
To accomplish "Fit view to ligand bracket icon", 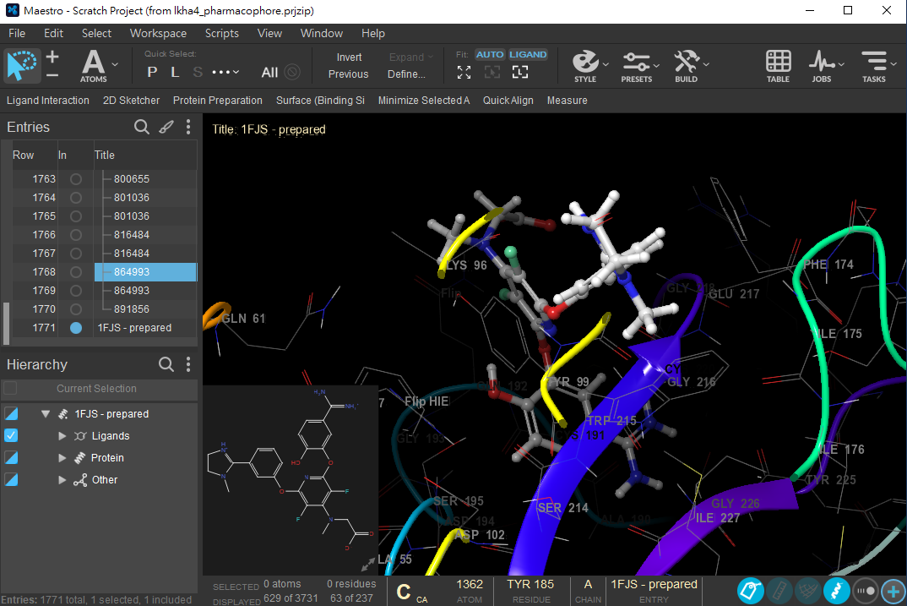I will tap(520, 73).
